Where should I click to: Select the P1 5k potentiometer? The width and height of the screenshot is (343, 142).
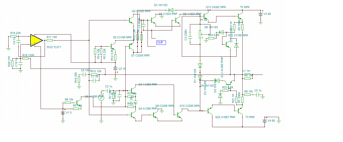point(201,34)
